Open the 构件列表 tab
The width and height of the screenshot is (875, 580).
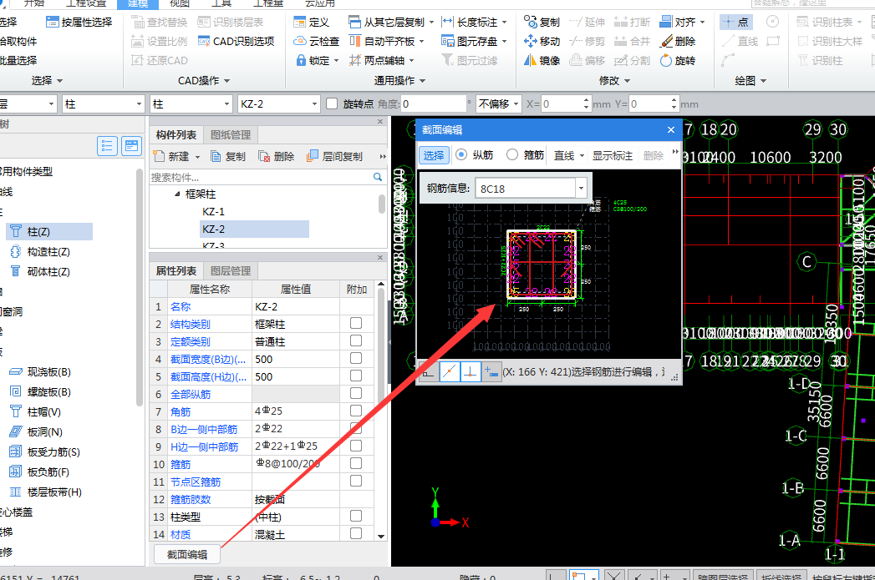176,135
